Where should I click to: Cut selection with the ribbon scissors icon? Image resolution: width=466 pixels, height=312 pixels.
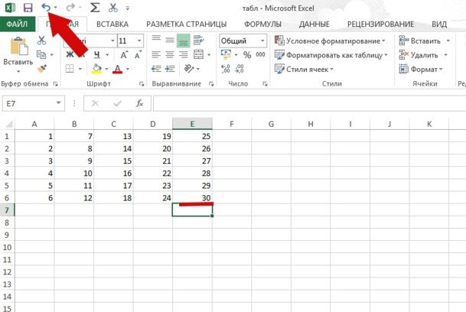tap(42, 41)
